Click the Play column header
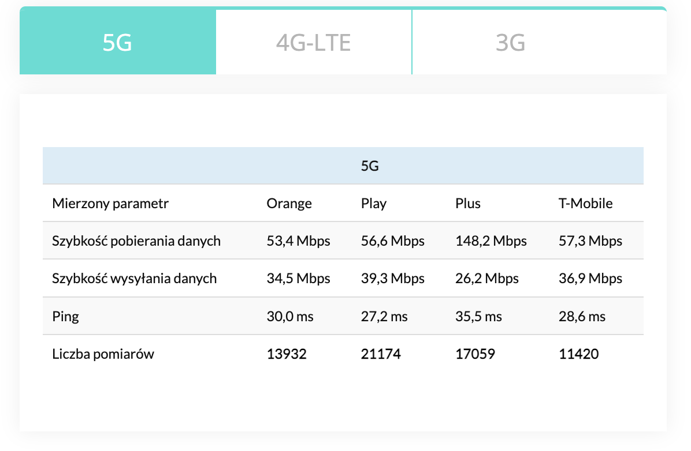Image resolution: width=691 pixels, height=451 pixels. (x=374, y=204)
